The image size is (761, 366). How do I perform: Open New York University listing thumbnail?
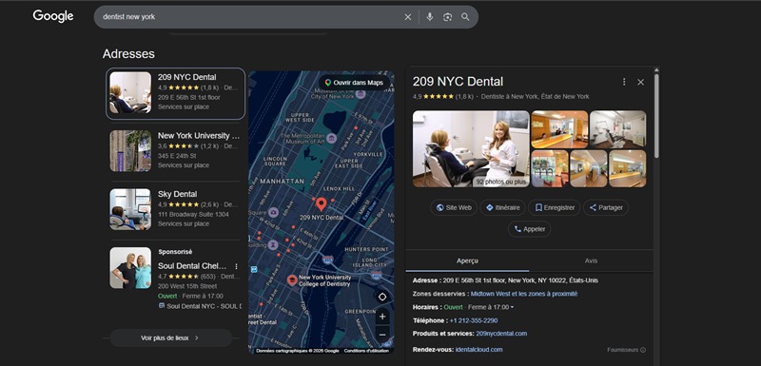(x=130, y=151)
